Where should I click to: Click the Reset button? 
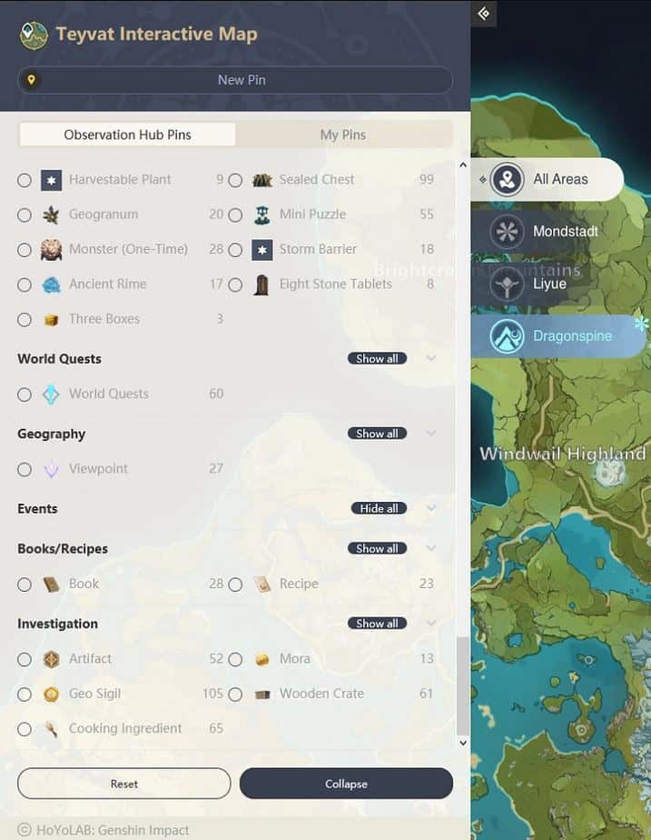pos(124,784)
